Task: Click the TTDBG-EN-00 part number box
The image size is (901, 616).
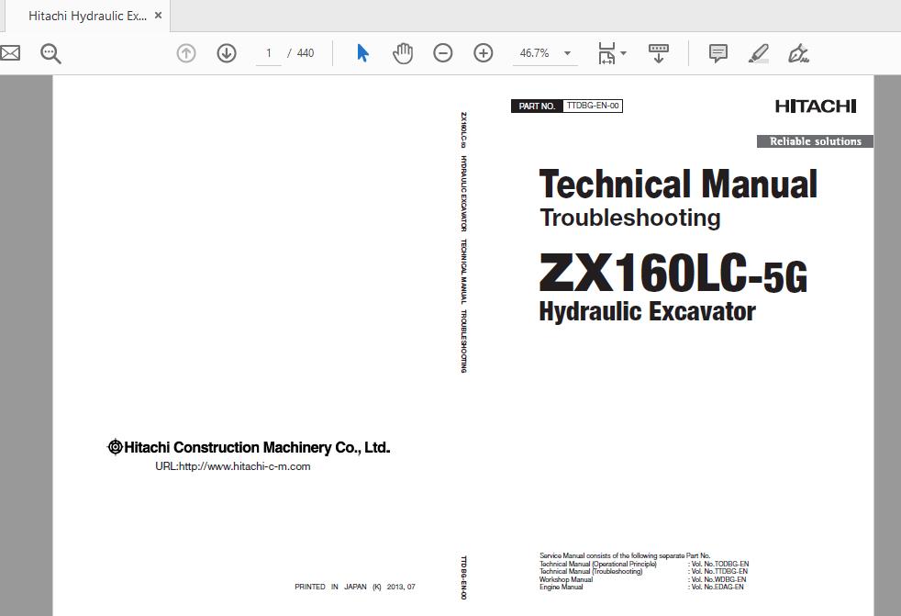Action: 593,106
